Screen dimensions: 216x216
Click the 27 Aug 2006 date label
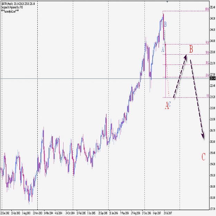pyautogui.click(x=135, y=213)
